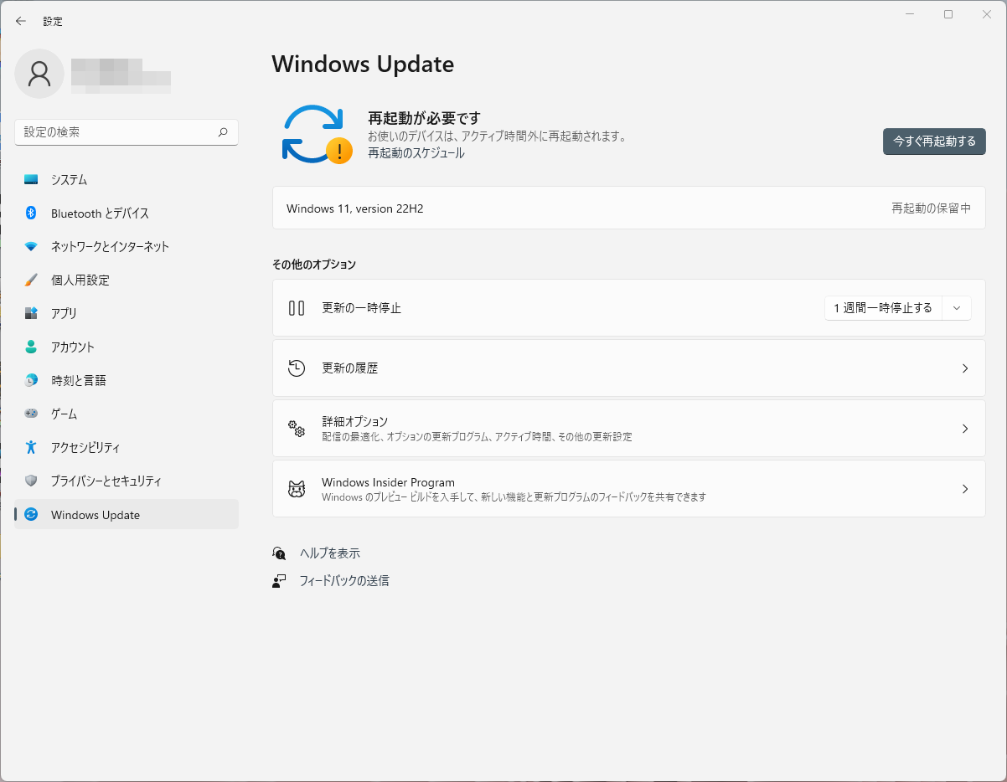
Task: Click the pause icon beside 更新の一時停止
Action: pyautogui.click(x=297, y=308)
